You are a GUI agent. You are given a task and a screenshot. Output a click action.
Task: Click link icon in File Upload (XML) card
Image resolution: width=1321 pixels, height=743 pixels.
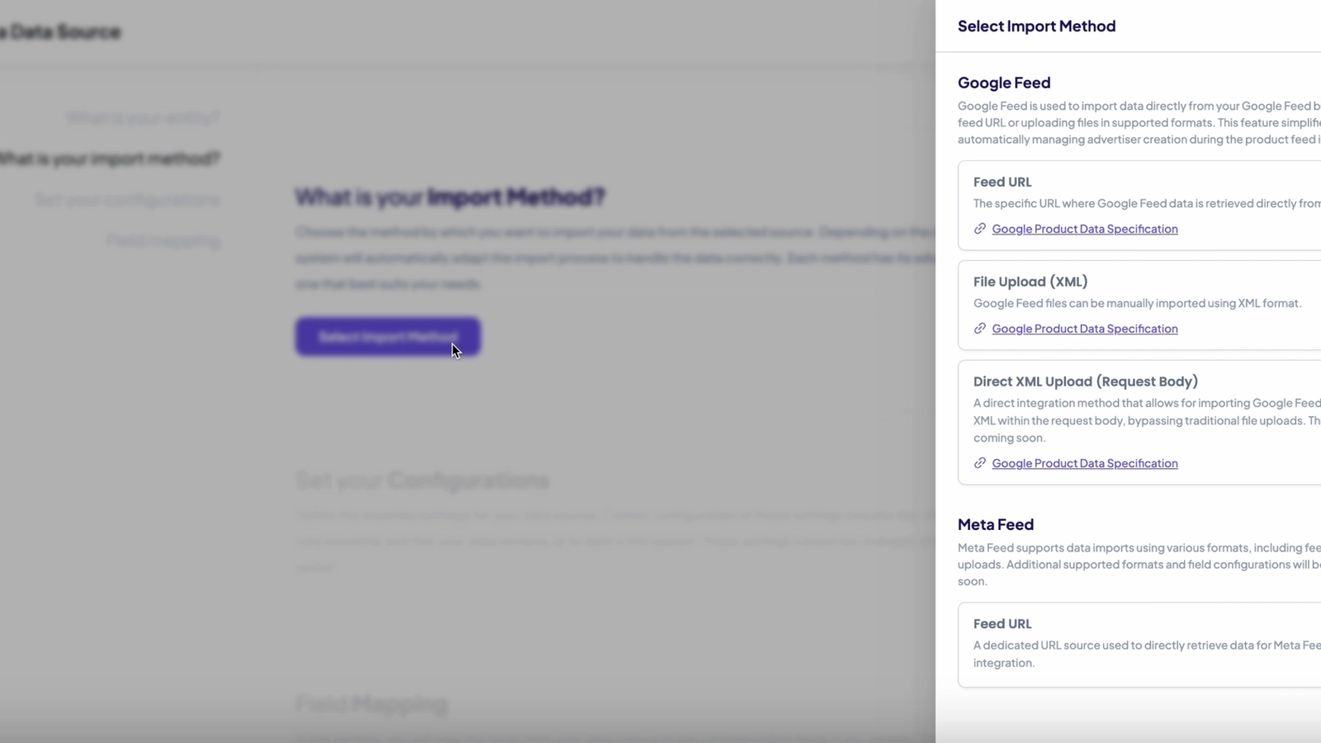coord(980,329)
